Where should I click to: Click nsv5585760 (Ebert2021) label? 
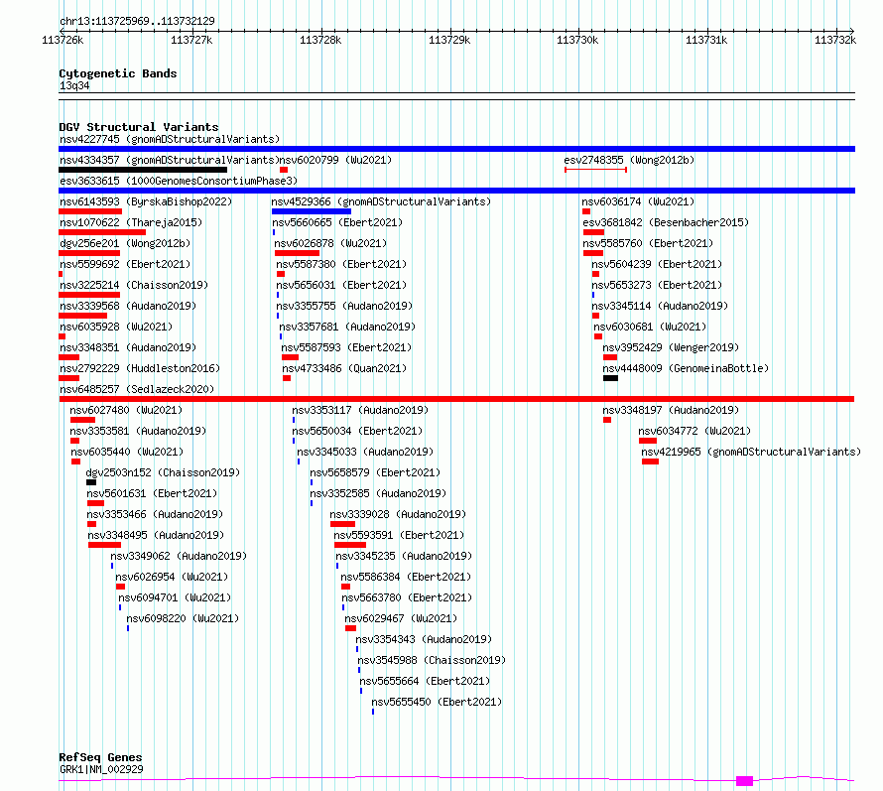(648, 243)
